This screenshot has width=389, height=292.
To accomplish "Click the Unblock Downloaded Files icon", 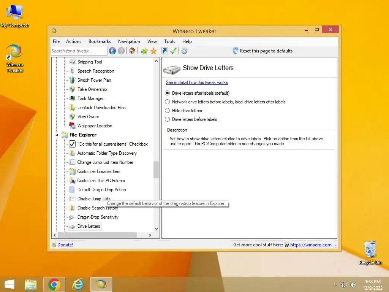I will pos(72,108).
